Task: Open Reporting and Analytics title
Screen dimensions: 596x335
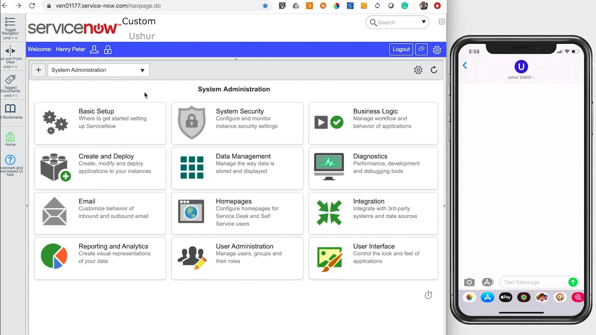Action: [113, 246]
